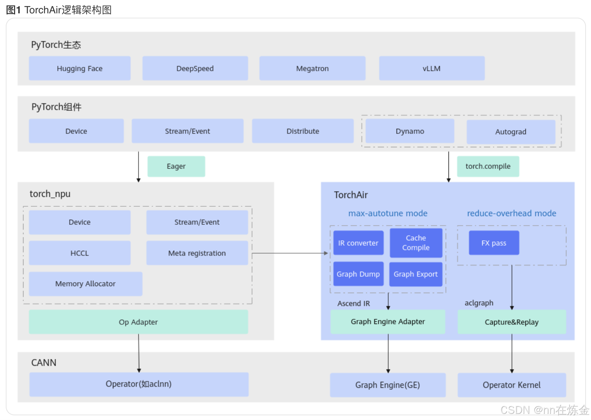Viewport: 591px width, 420px height.
Task: Click the PyTorch生态 heading
Action: 56,45
